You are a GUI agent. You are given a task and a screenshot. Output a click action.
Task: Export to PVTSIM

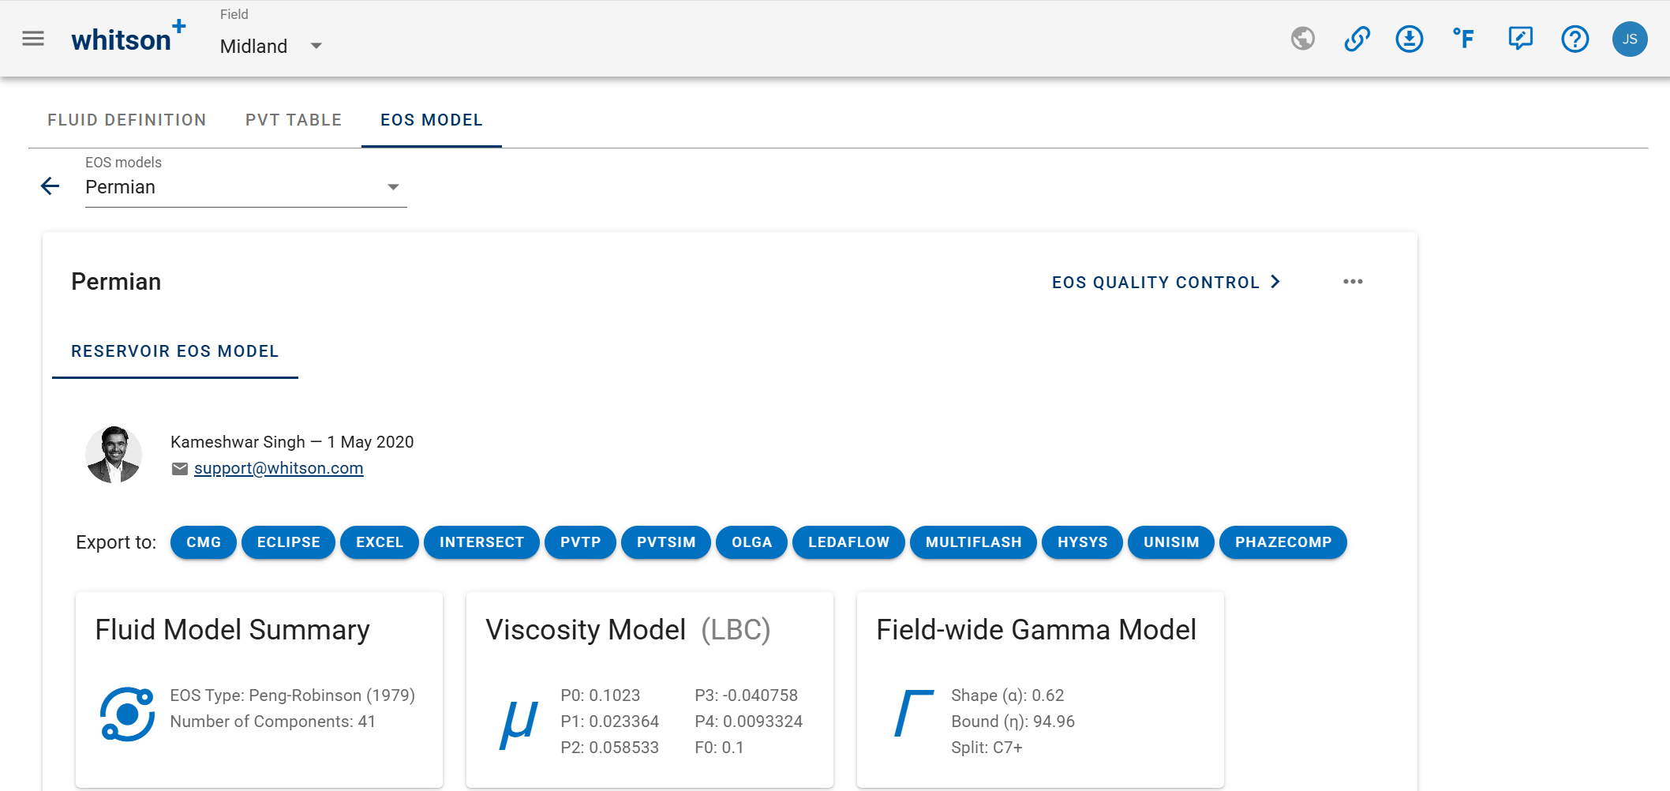666,542
